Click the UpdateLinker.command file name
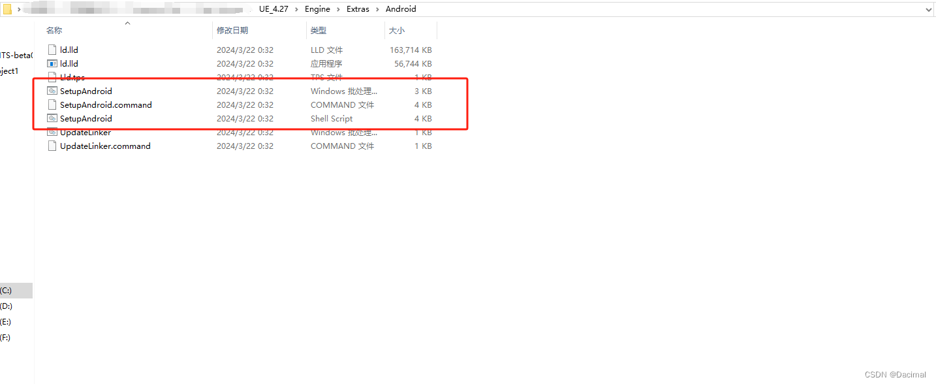The width and height of the screenshot is (936, 384). [x=105, y=146]
